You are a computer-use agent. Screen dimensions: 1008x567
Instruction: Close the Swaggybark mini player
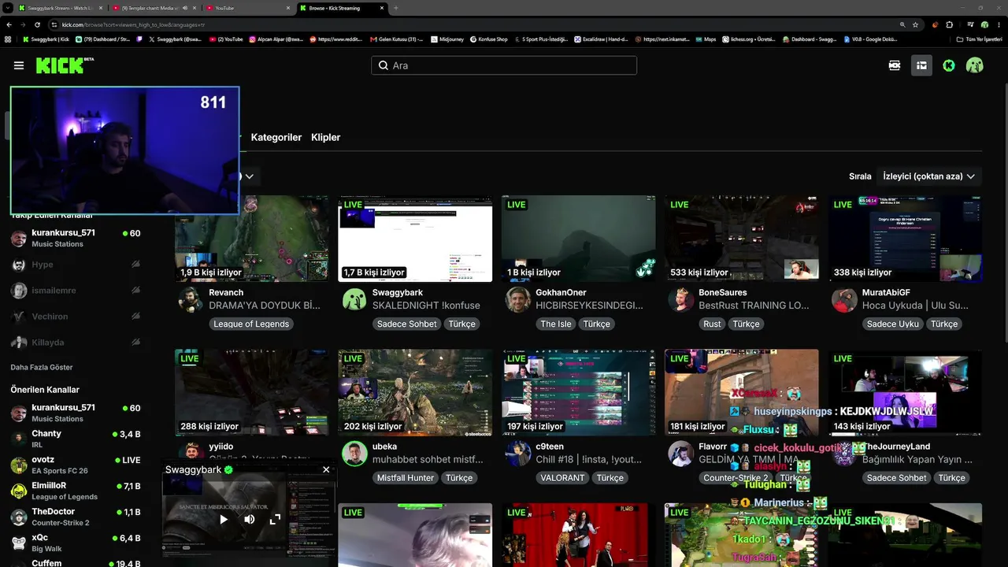click(x=326, y=469)
